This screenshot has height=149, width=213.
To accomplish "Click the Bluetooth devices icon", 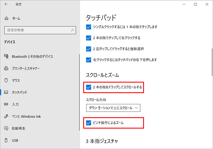I will [x=7, y=56].
